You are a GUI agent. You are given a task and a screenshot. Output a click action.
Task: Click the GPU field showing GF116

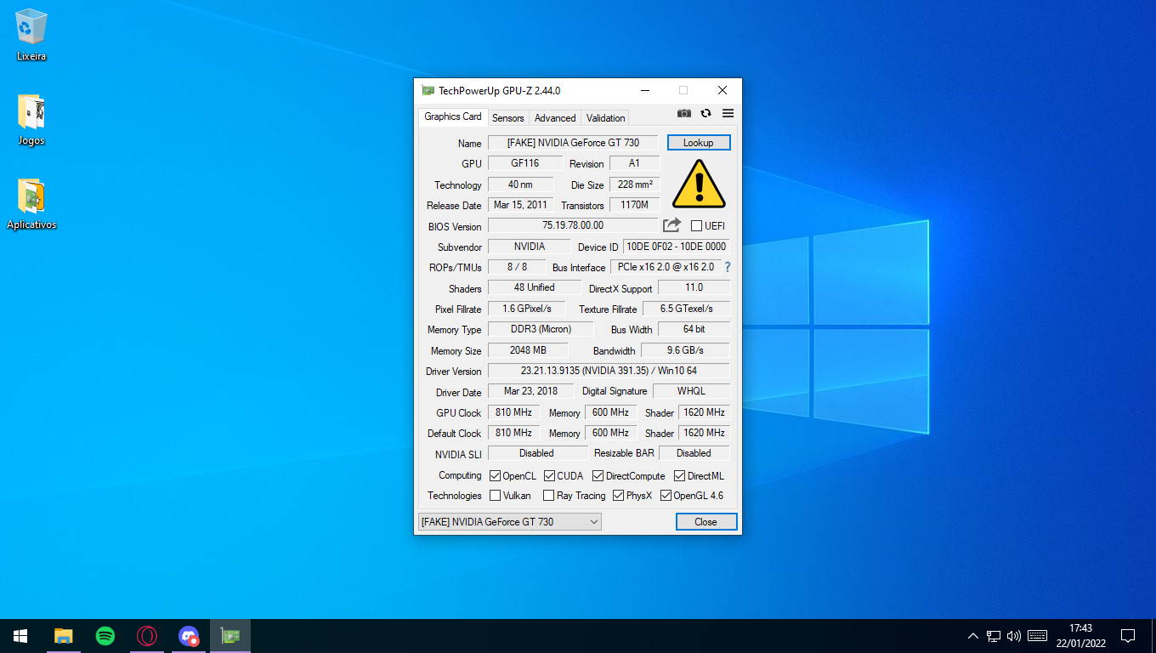525,163
